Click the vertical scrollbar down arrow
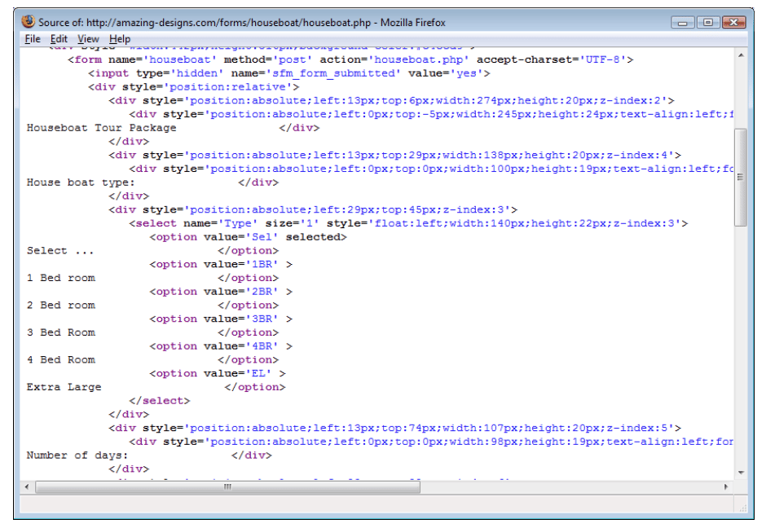Viewport: 766px width, 528px height. pos(741,473)
